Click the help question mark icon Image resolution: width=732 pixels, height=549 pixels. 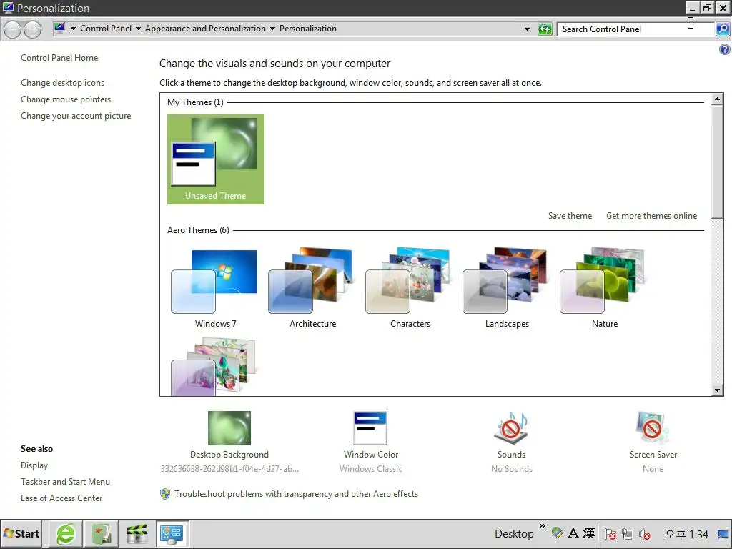[x=725, y=49]
